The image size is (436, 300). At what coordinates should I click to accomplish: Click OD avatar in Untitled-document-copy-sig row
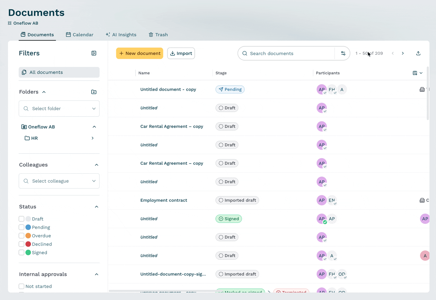(342, 274)
